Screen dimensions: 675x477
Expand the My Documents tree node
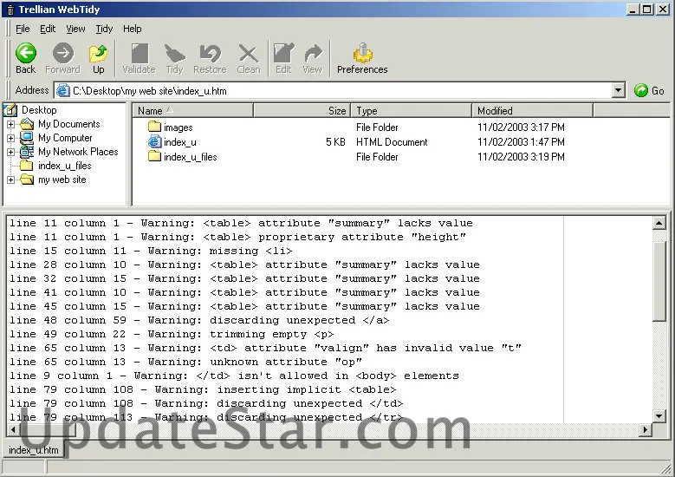(10, 125)
